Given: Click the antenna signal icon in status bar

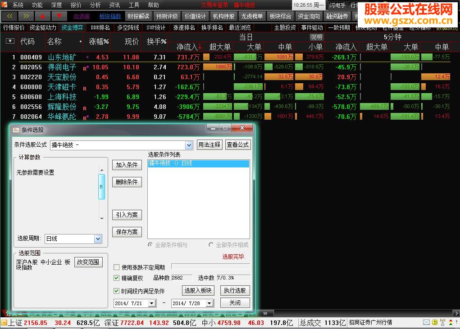Looking at the screenshot, I should click(442, 322).
